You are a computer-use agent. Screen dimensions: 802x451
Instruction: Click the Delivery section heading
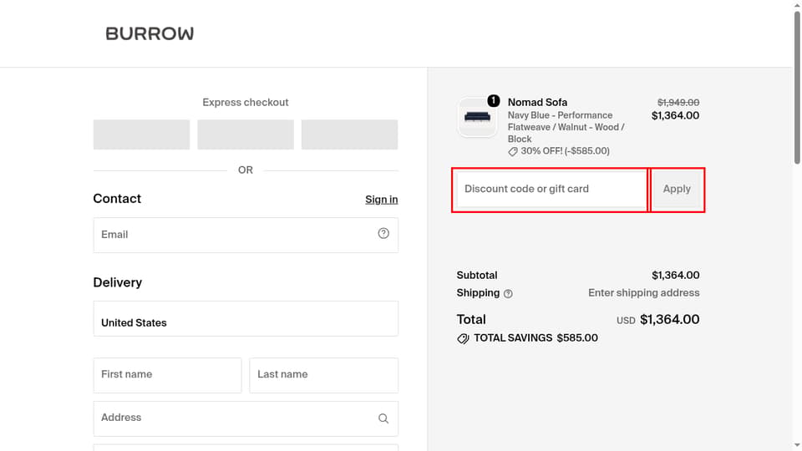(x=118, y=282)
